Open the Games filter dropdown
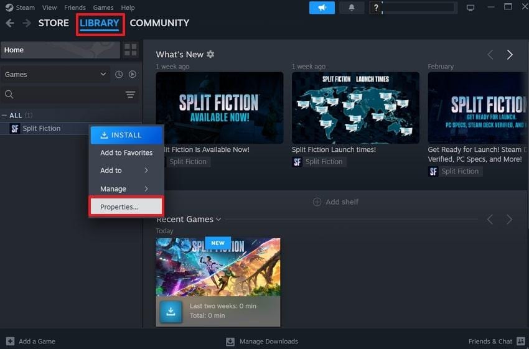The height and width of the screenshot is (349, 529). point(55,75)
